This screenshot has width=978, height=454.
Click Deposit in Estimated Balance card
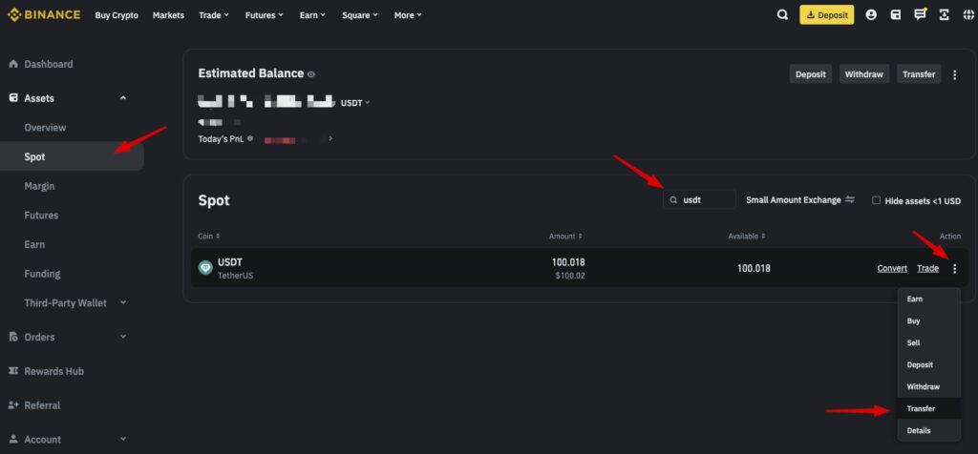tap(810, 74)
